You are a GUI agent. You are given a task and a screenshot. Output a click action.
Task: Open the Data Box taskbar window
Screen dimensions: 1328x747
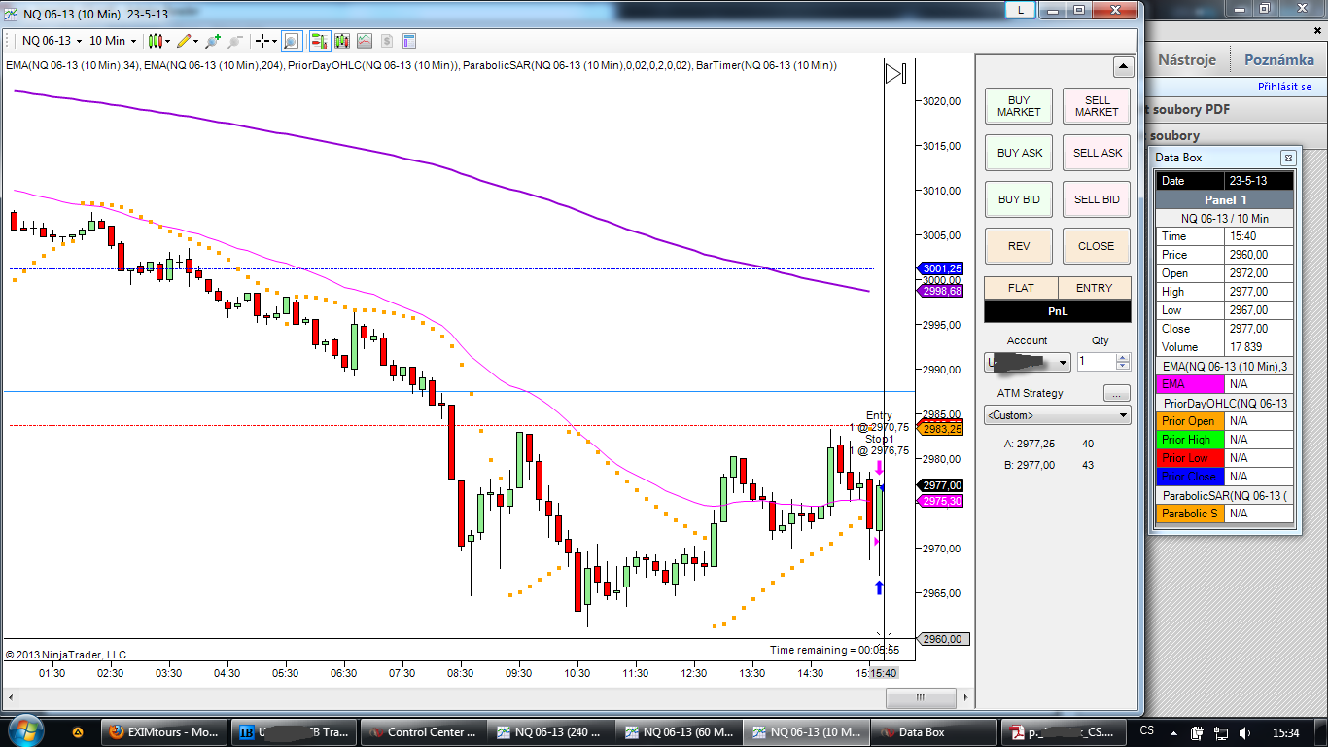pos(934,732)
